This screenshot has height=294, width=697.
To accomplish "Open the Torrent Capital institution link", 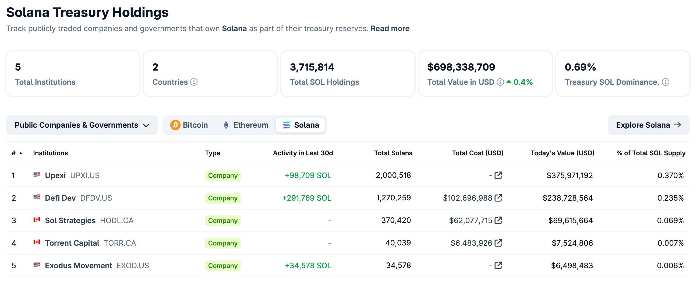I will [72, 243].
